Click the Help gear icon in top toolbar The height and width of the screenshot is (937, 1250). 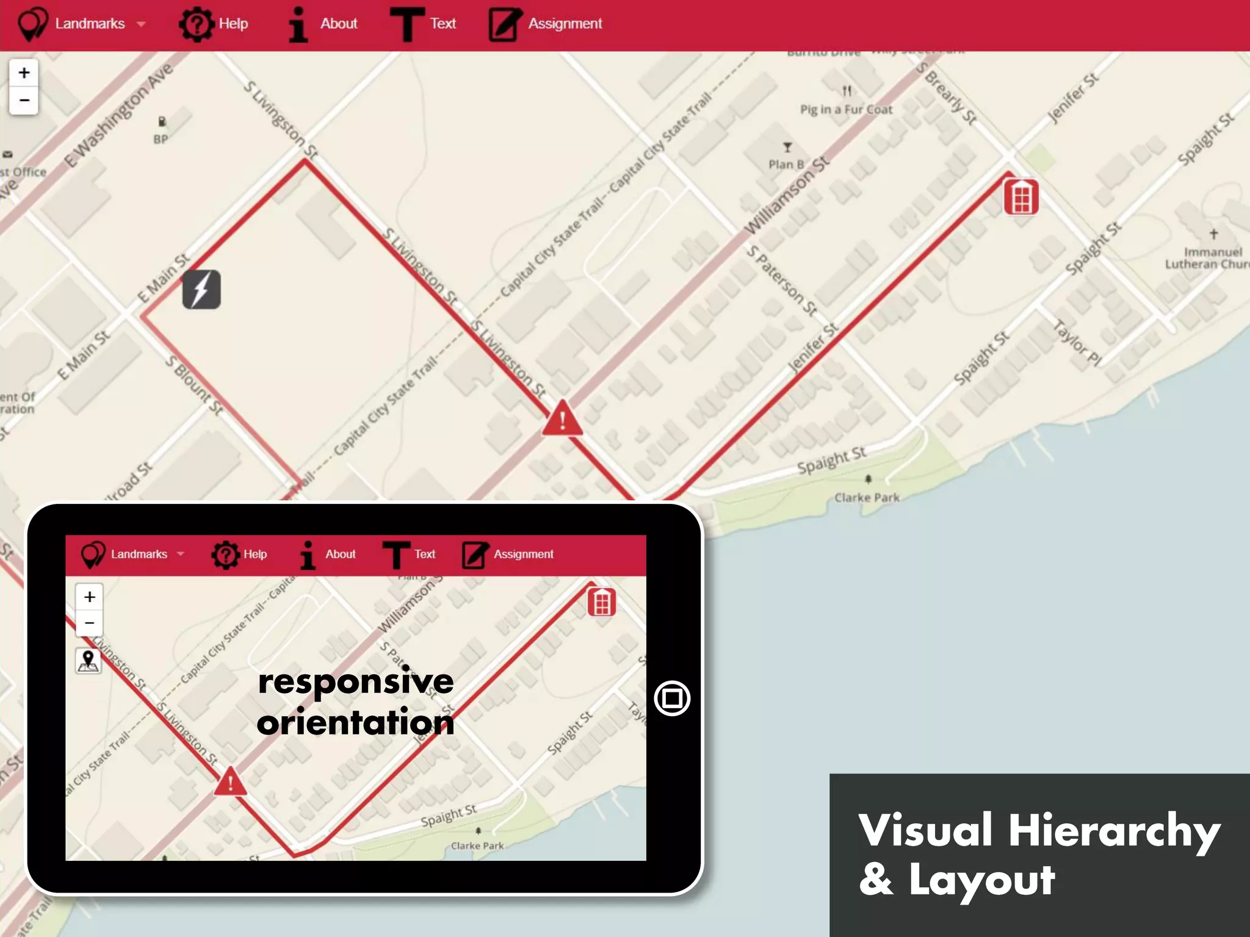tap(196, 24)
